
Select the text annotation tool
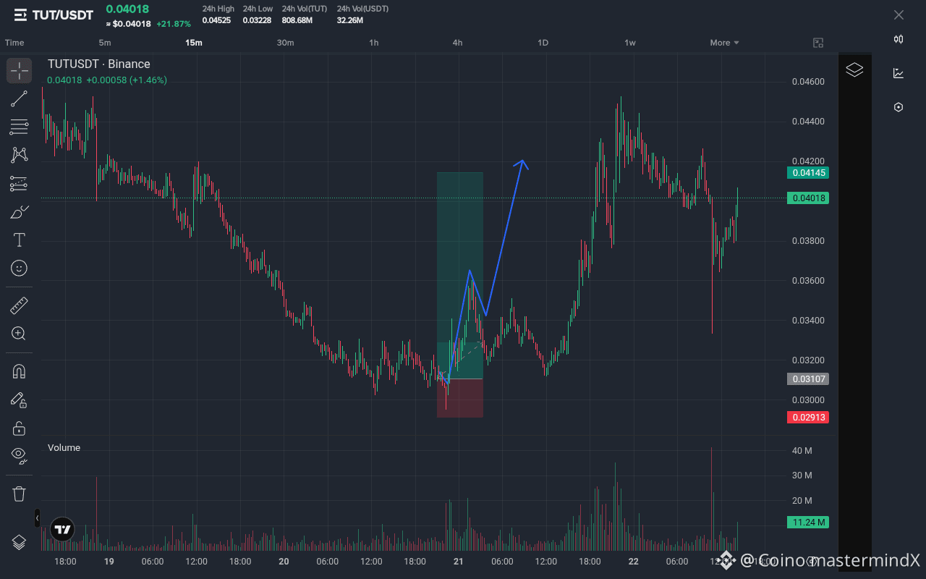tap(20, 240)
